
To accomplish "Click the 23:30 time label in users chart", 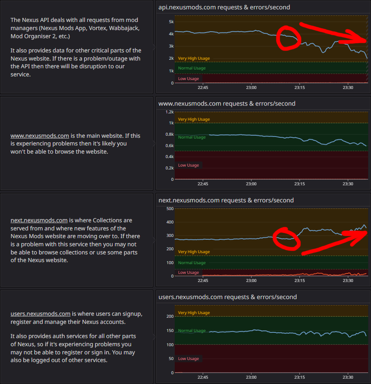I will click(348, 377).
